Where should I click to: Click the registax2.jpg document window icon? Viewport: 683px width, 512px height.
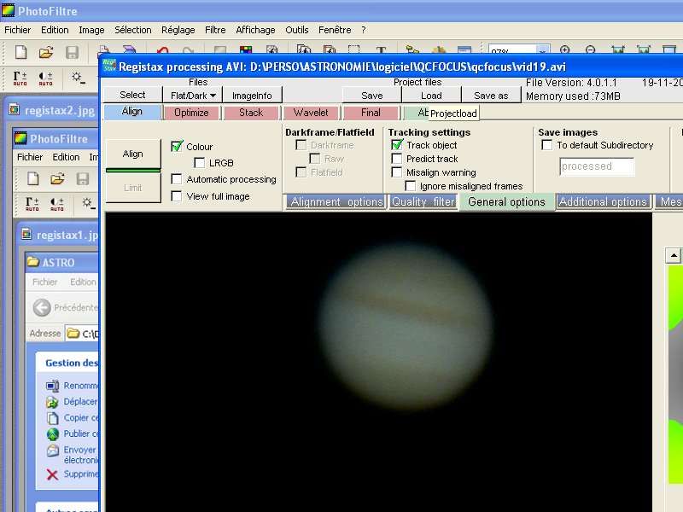click(x=15, y=109)
